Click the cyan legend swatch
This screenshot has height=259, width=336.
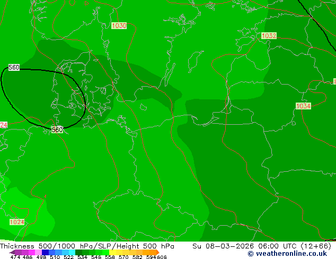pyautogui.click(x=72, y=252)
